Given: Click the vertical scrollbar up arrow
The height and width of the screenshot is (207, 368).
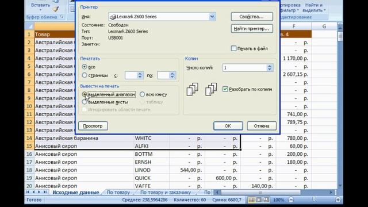Looking at the screenshot, I should point(340,27).
